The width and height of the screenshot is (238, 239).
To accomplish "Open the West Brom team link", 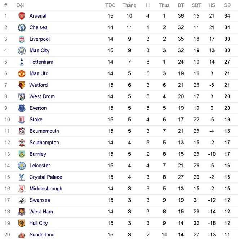I will point(42,96).
